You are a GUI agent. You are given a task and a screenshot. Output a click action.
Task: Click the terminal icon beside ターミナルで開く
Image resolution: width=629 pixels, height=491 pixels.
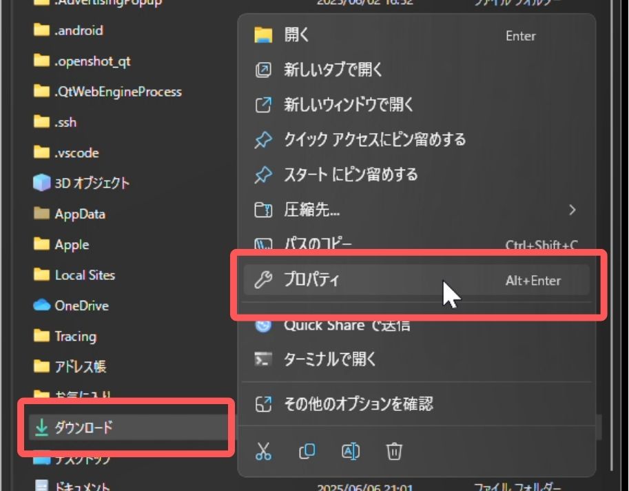pyautogui.click(x=263, y=359)
